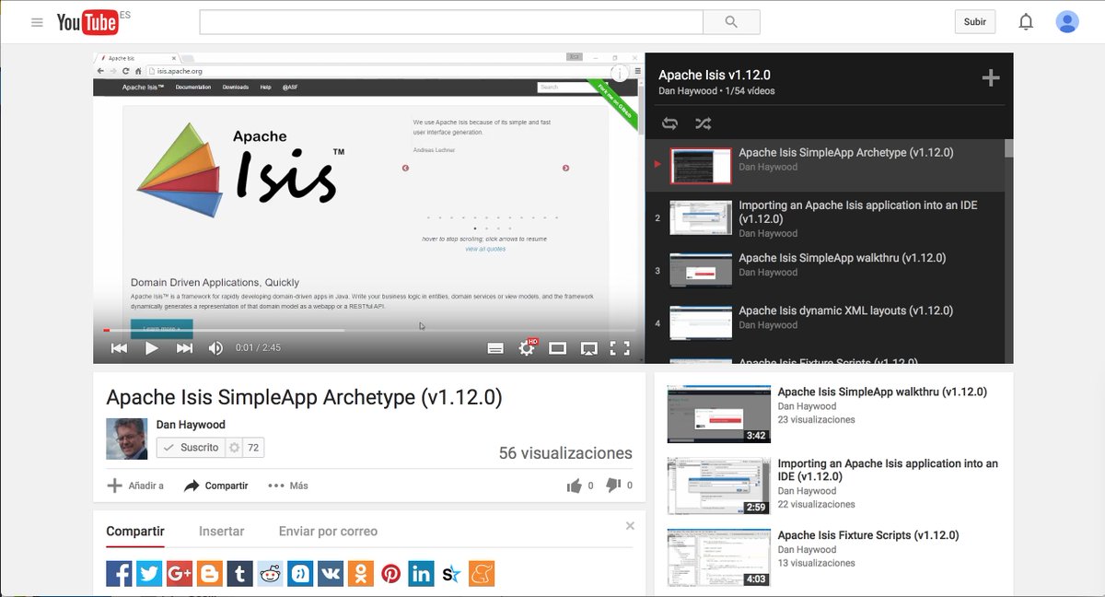Open the player settings gear
Viewport: 1105px width, 597px height.
[527, 347]
